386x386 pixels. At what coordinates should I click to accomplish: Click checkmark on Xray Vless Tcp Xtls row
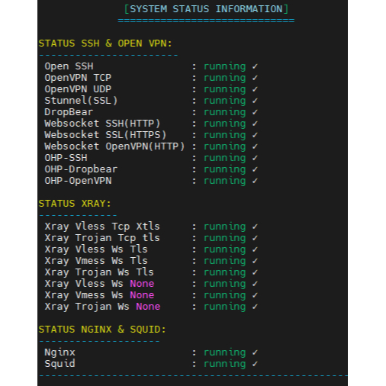point(255,227)
